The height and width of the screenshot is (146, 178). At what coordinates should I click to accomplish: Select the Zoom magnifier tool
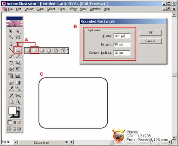coord(18,101)
